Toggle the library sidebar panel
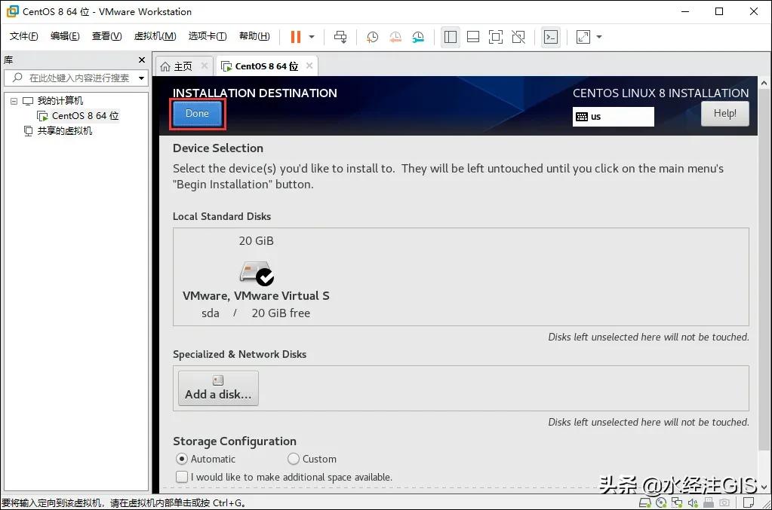 [450, 36]
